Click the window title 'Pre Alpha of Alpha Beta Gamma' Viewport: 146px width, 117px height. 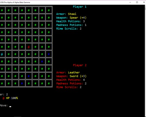[x=17, y=2]
